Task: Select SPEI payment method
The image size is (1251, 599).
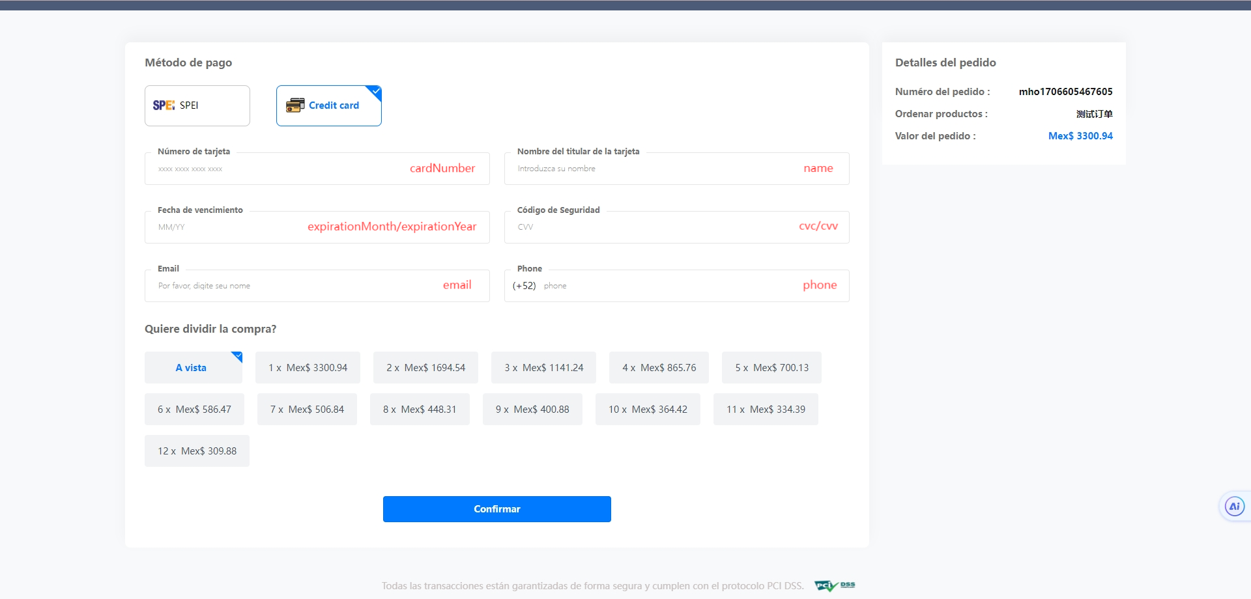Action: [x=197, y=105]
